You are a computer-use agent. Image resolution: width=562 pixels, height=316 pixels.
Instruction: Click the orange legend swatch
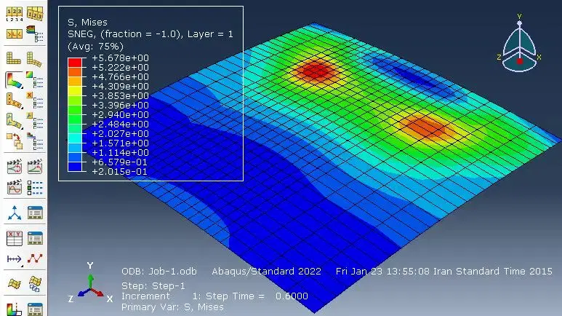tap(75, 72)
